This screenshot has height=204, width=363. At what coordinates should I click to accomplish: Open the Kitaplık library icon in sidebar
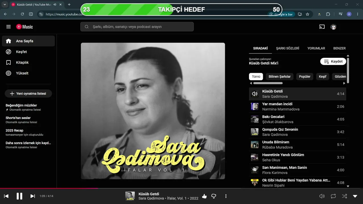click(9, 62)
